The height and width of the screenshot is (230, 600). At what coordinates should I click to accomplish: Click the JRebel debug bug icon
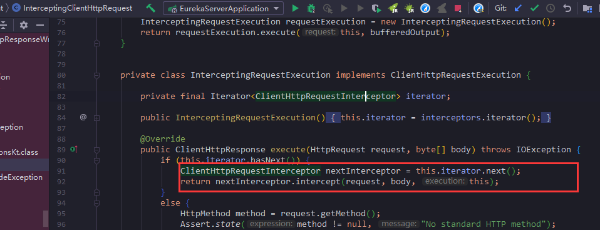pyautogui.click(x=410, y=8)
